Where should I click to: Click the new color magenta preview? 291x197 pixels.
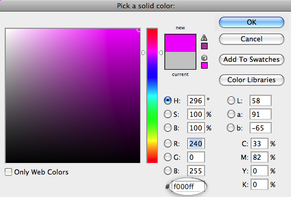click(x=180, y=43)
